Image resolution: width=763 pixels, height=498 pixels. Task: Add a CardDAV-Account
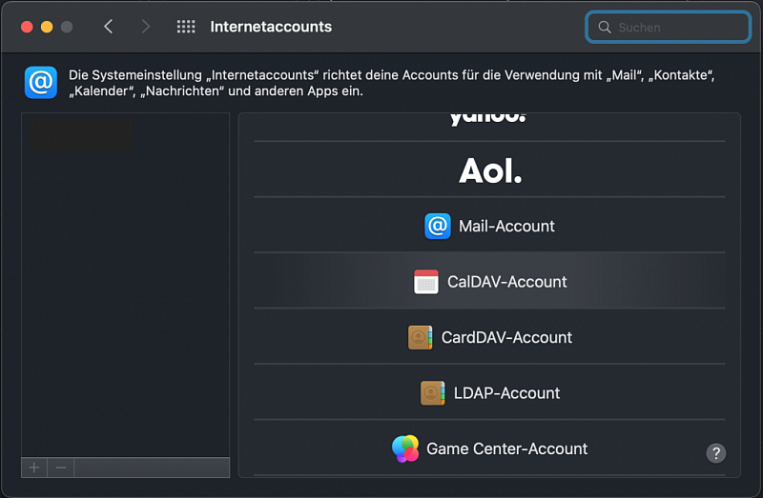[489, 337]
